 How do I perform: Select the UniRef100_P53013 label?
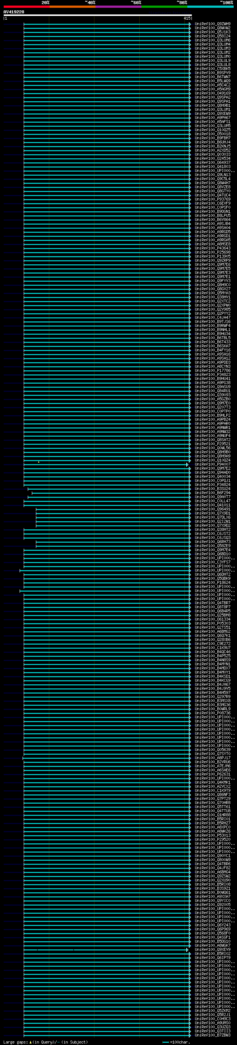pyautogui.click(x=213, y=835)
